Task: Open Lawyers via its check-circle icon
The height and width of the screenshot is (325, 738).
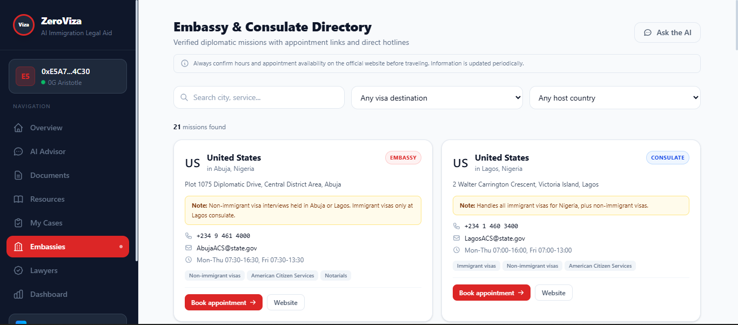Action: (18, 271)
